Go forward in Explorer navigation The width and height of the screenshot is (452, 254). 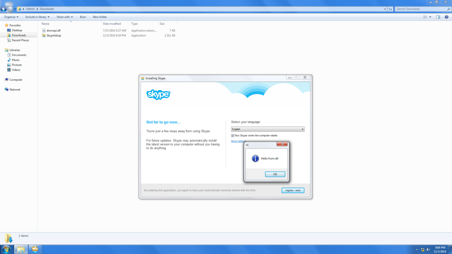coord(10,9)
